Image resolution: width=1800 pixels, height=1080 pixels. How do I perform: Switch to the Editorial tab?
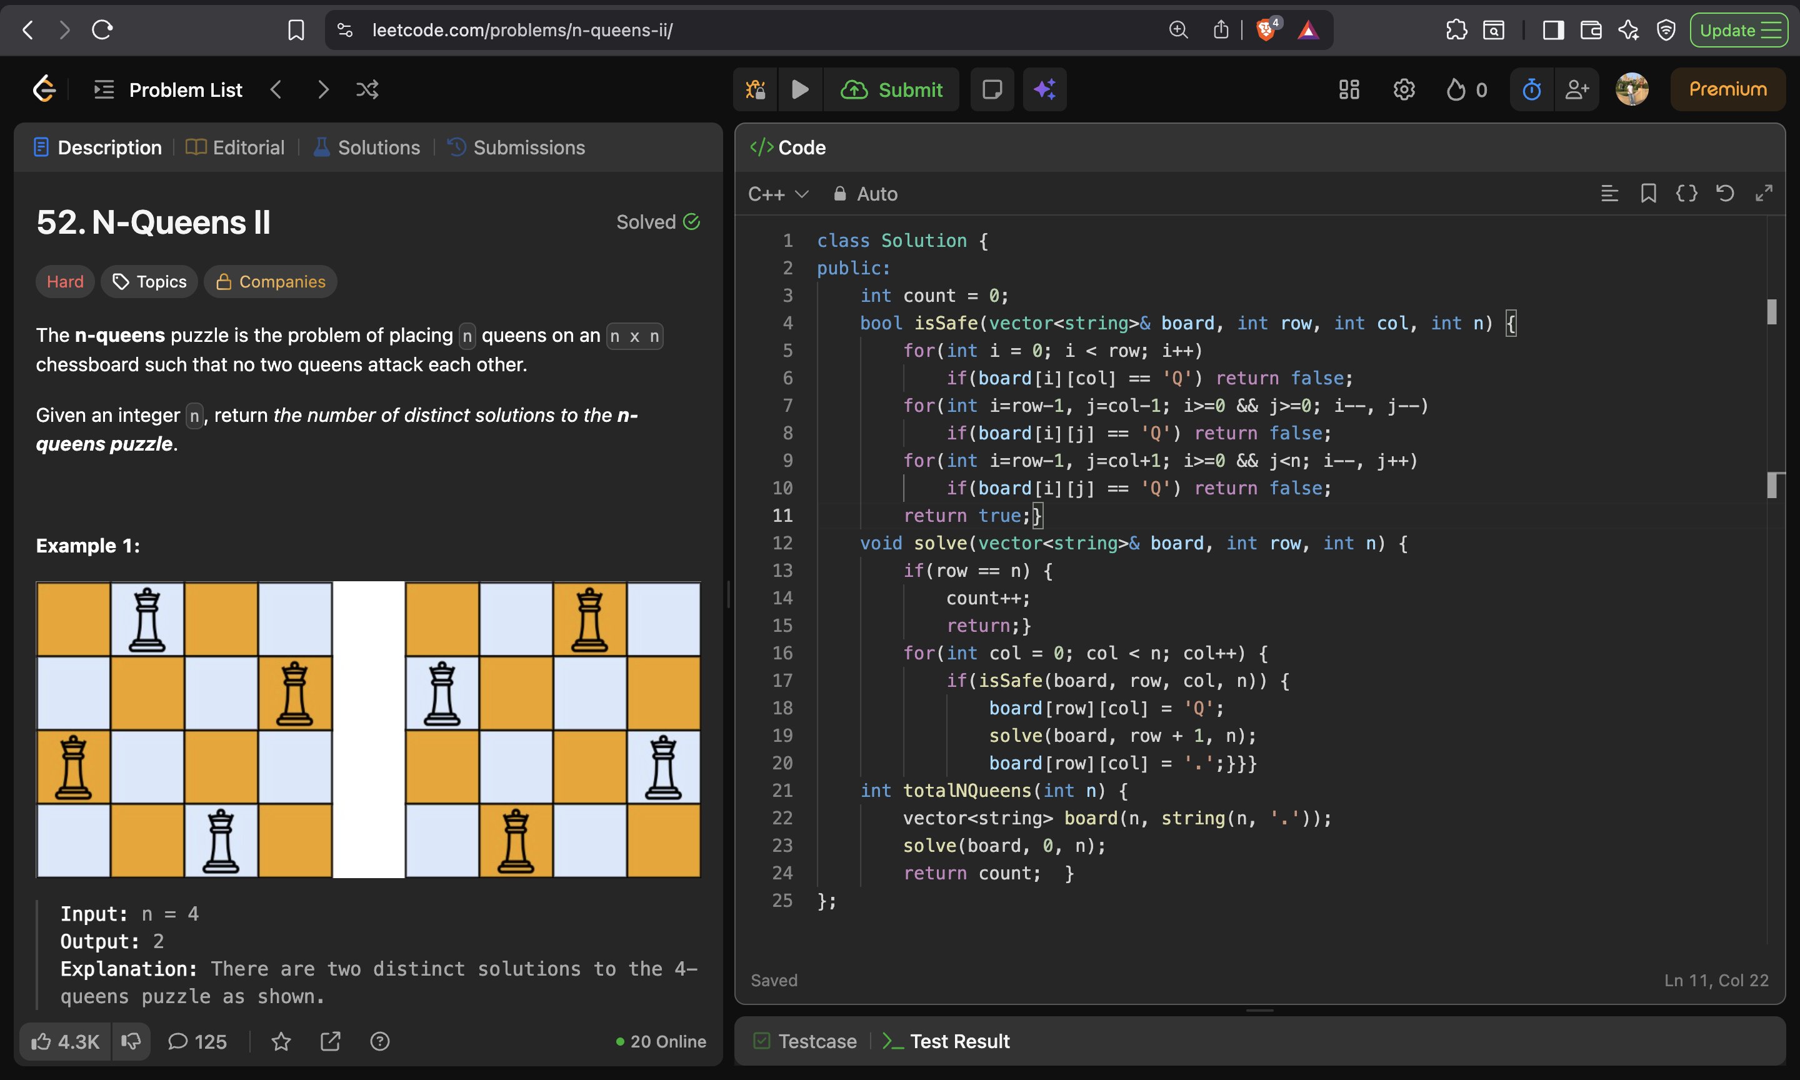(x=235, y=147)
